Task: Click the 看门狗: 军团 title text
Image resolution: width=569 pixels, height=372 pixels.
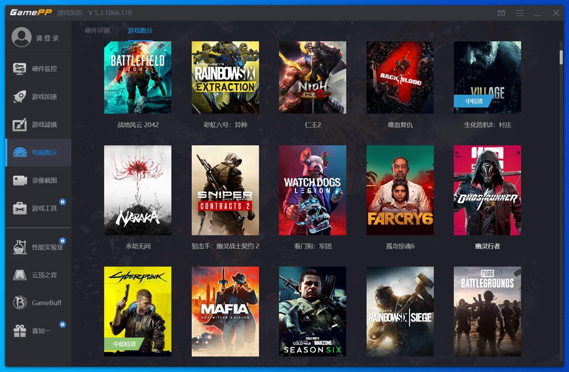Action: (x=313, y=246)
